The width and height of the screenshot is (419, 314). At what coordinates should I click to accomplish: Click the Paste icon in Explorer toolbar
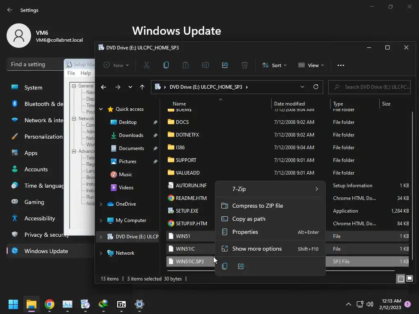(186, 65)
